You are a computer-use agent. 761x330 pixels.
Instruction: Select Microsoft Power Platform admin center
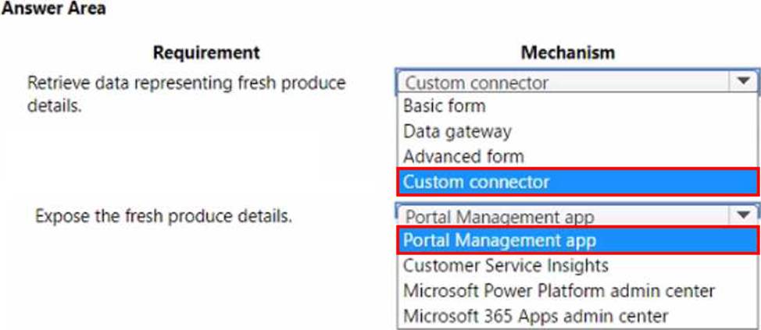click(x=559, y=291)
